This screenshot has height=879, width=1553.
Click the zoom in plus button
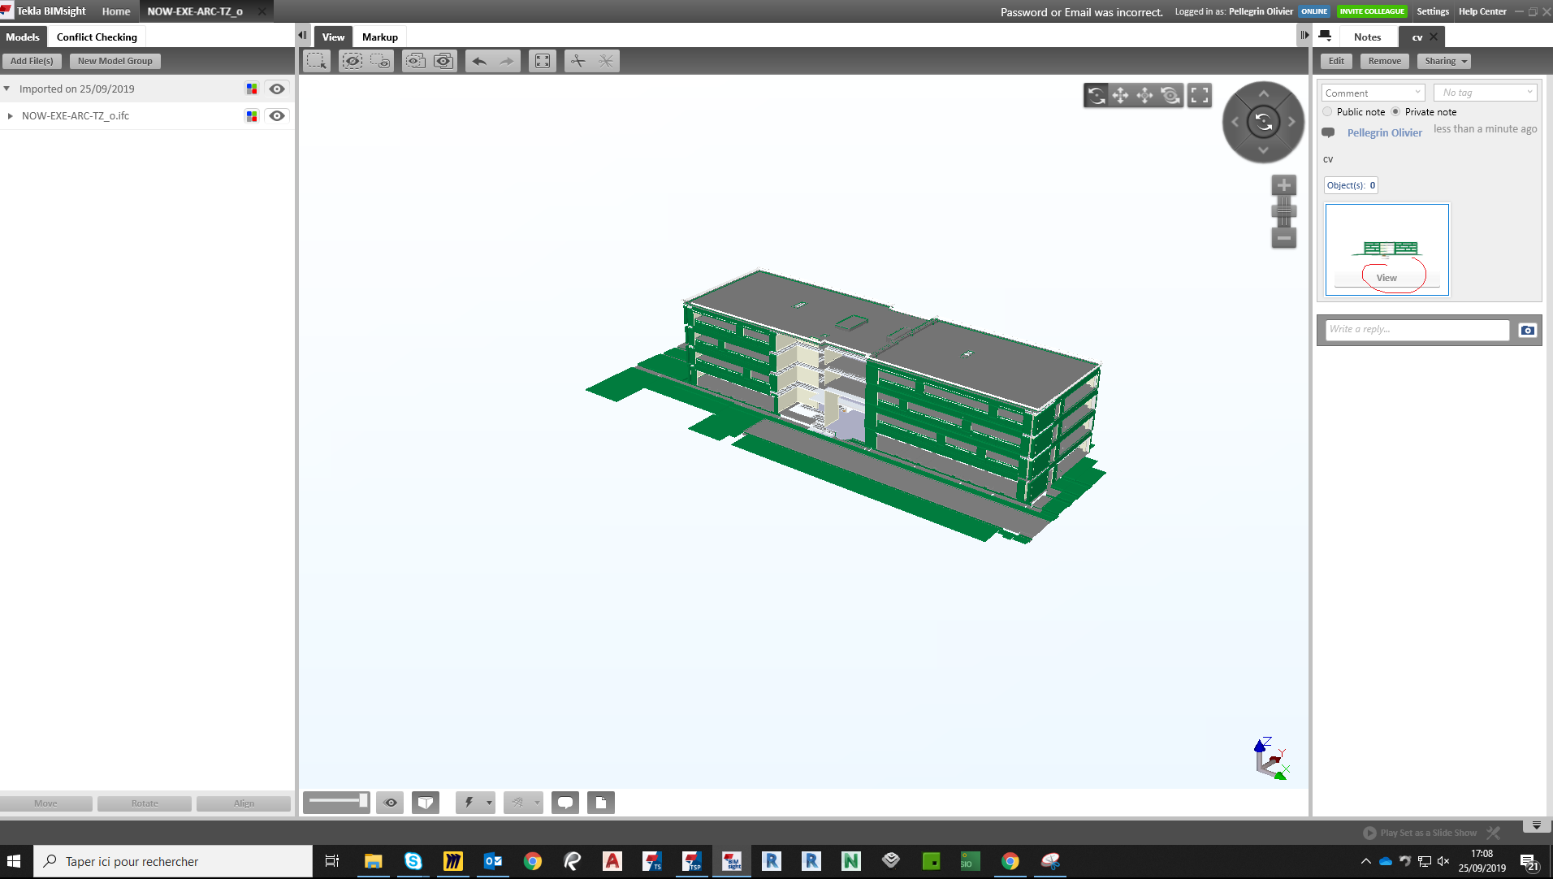click(1283, 185)
